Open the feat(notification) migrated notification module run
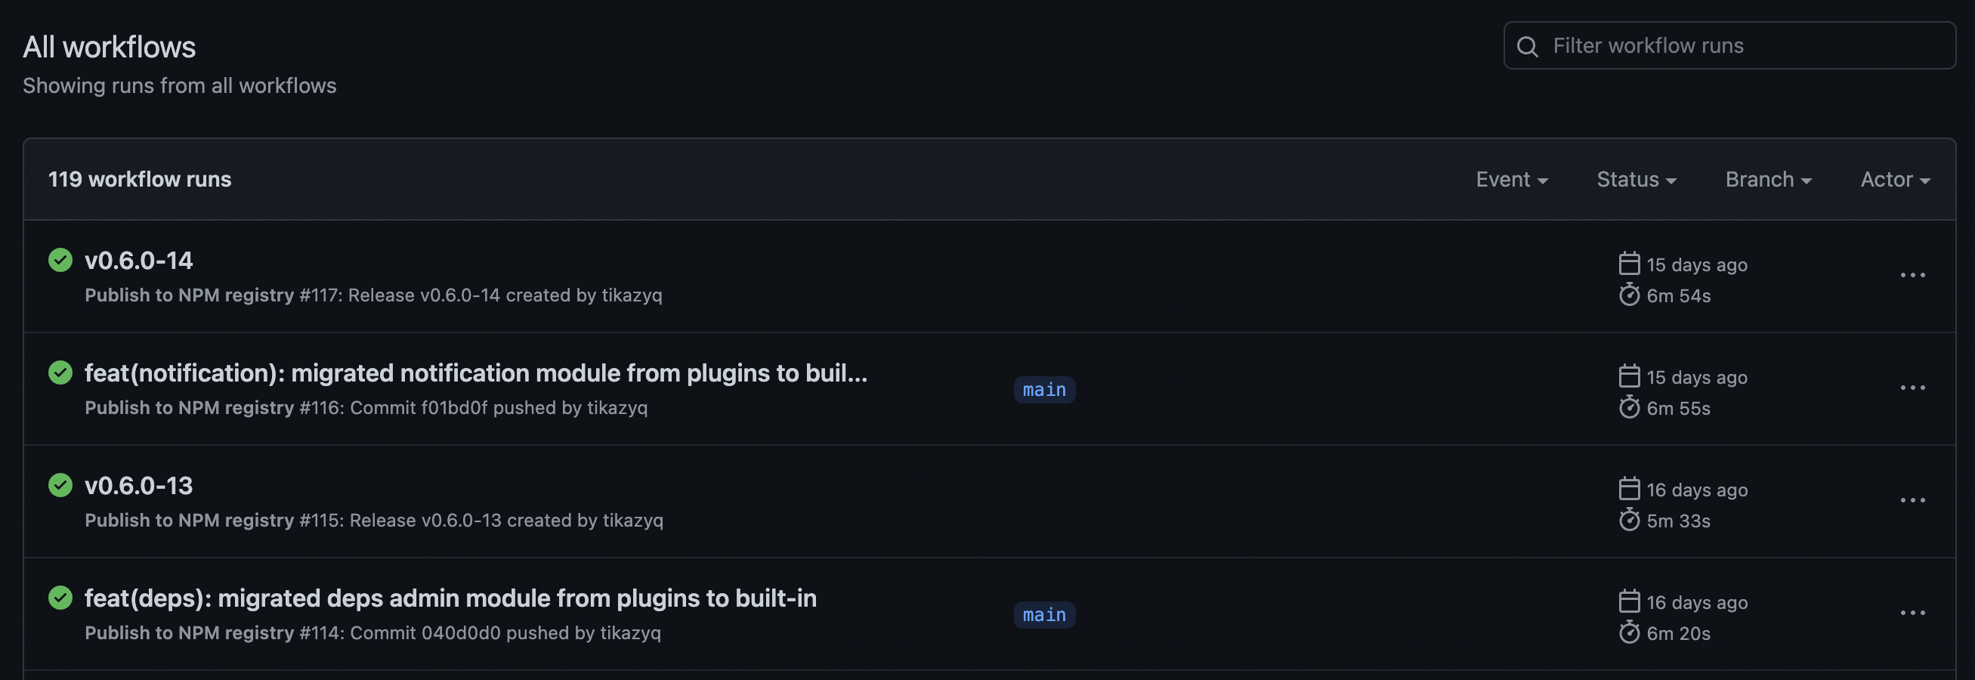1975x680 pixels. coord(476,373)
